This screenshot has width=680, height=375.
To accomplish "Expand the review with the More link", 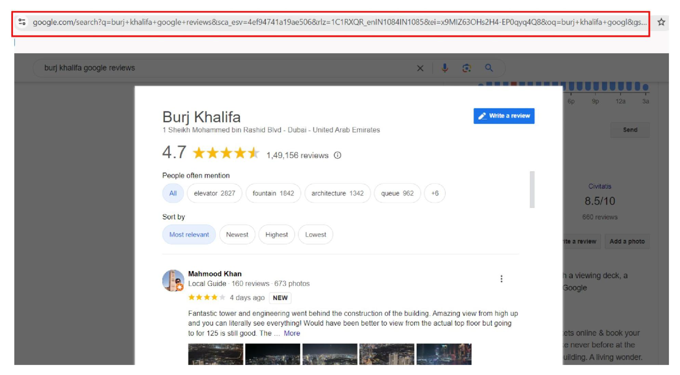I will pyautogui.click(x=292, y=333).
